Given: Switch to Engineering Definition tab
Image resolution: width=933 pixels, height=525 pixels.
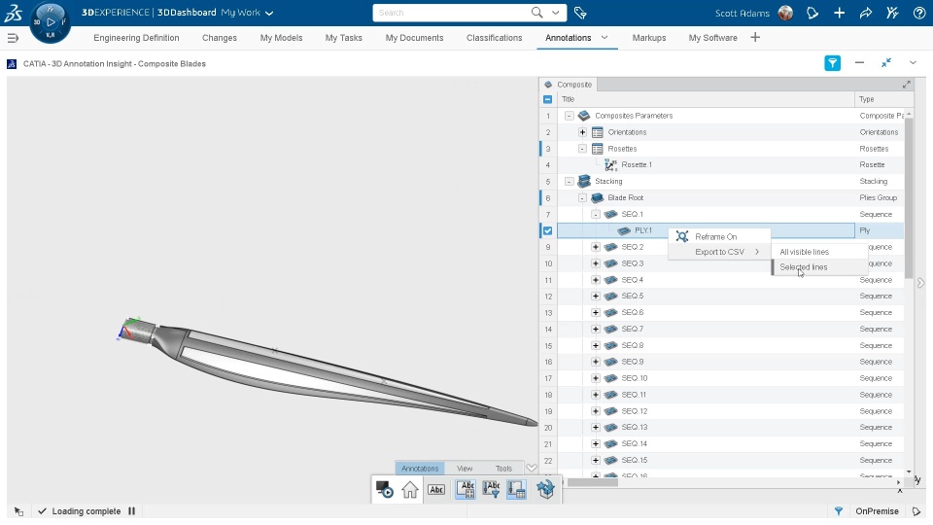Looking at the screenshot, I should (136, 38).
